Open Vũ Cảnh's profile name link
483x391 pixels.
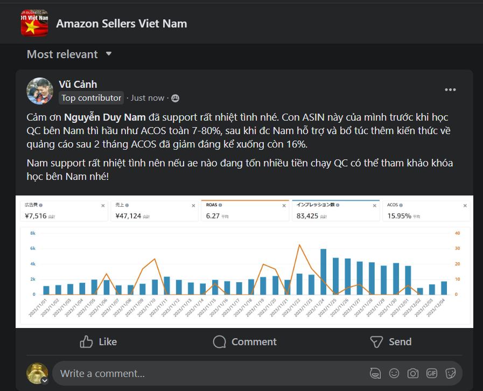tap(78, 84)
